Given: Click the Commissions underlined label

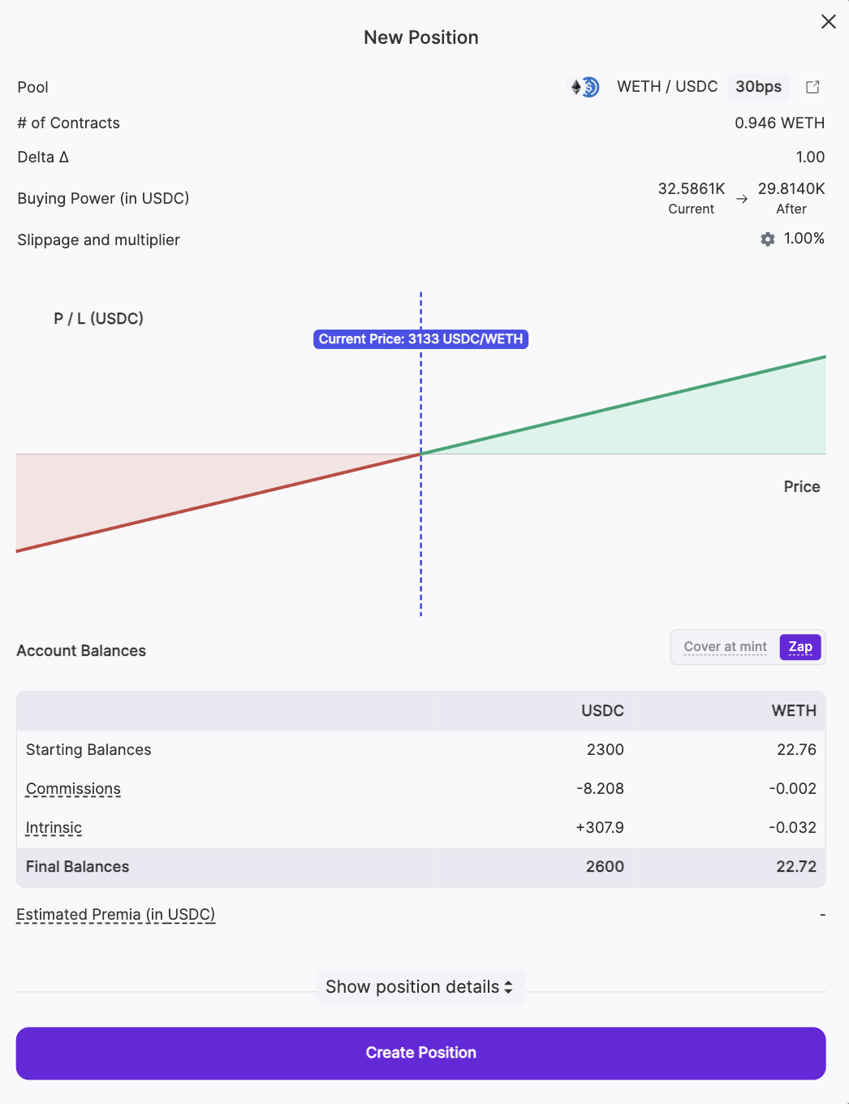Looking at the screenshot, I should click(x=73, y=789).
